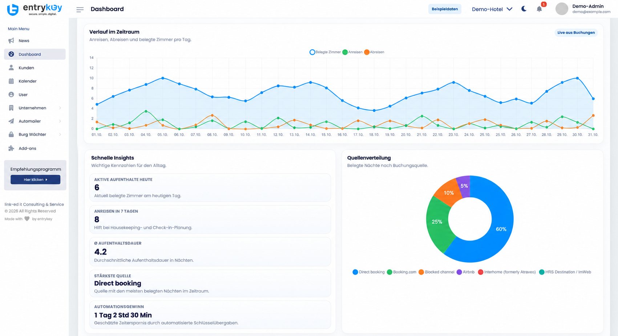Select Dashboard in the main menu
Screen dimensions: 618x336
35,54
